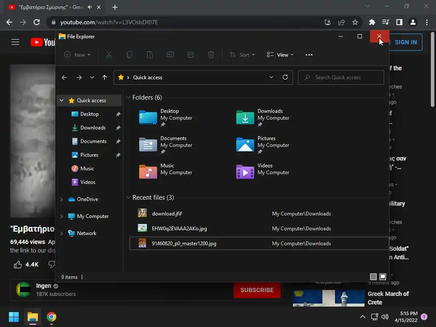Collapse Quick access tree node
The width and height of the screenshot is (436, 327).
pos(61,100)
